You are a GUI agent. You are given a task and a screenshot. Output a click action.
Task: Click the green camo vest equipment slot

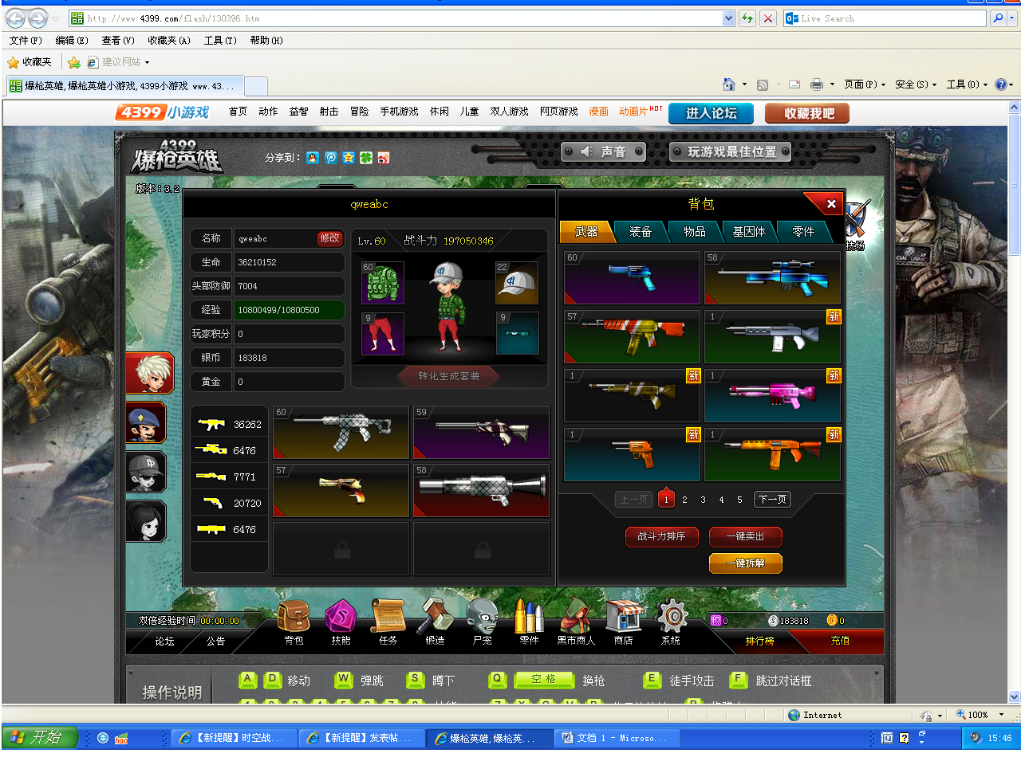(382, 283)
